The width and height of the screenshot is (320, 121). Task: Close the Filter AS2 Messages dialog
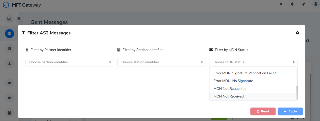pyautogui.click(x=298, y=33)
